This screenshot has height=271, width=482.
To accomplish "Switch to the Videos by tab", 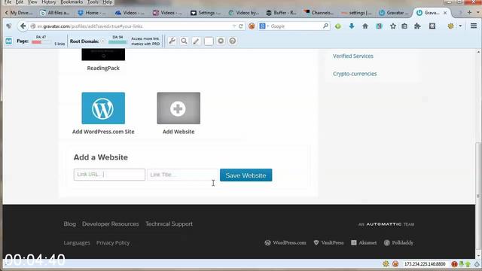I will click(244, 13).
